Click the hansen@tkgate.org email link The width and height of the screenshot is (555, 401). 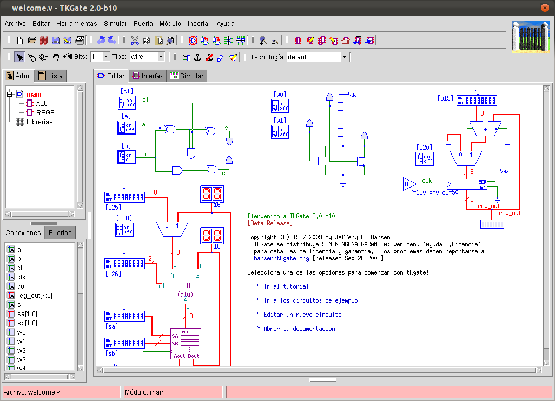coord(281,258)
